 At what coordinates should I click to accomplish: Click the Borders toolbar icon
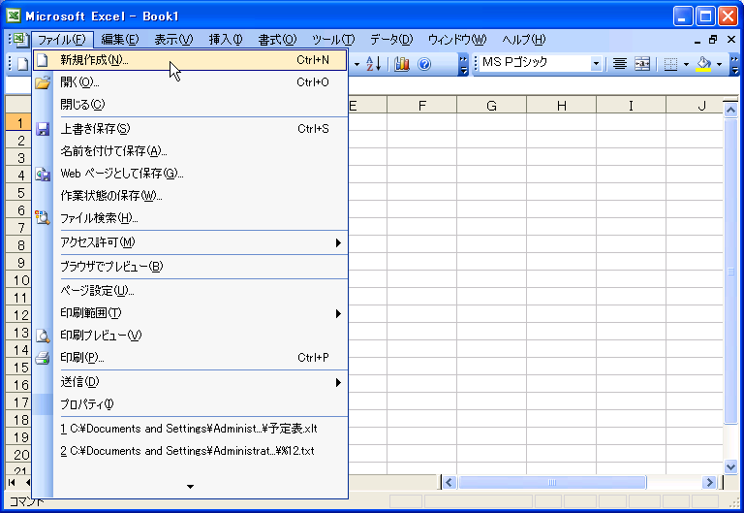(x=670, y=64)
